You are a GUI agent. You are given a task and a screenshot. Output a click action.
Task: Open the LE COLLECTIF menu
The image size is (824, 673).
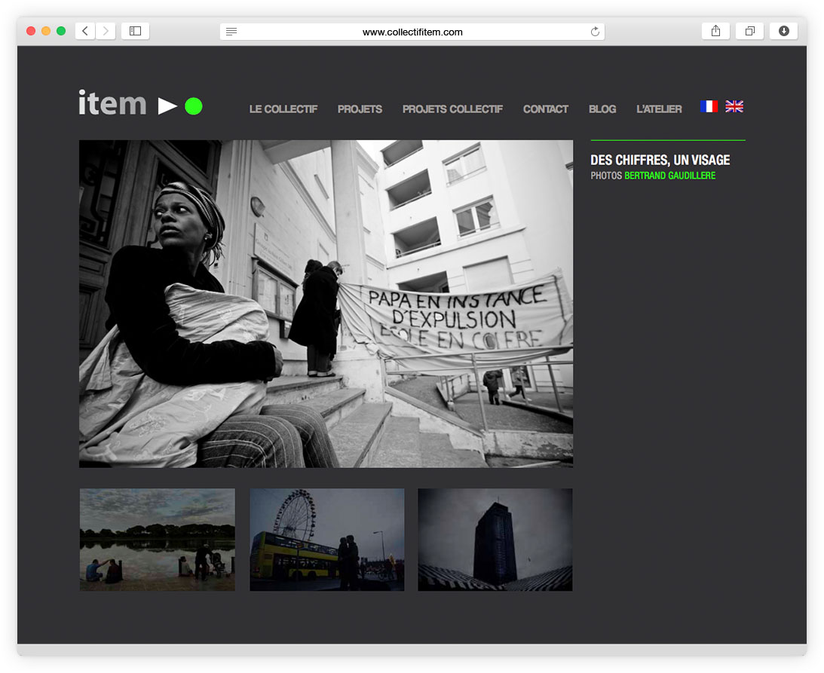pyautogui.click(x=283, y=109)
